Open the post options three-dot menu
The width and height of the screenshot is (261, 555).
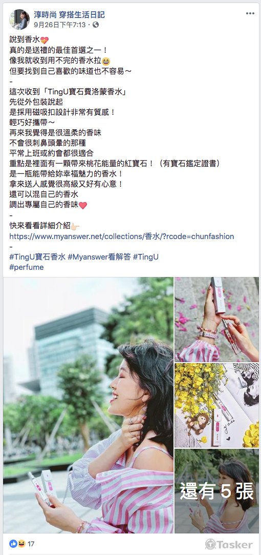(x=250, y=13)
